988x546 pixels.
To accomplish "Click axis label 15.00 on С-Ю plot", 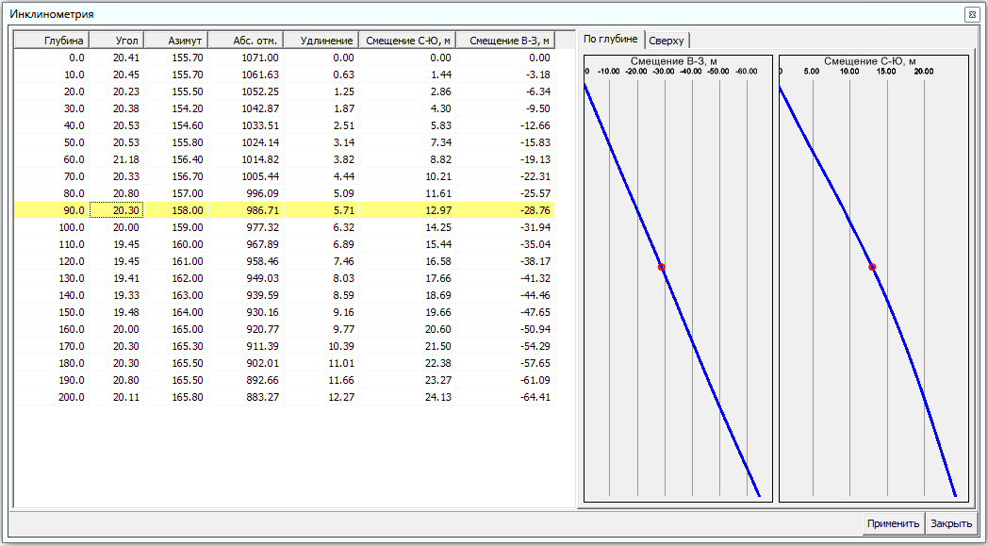I will pos(886,72).
